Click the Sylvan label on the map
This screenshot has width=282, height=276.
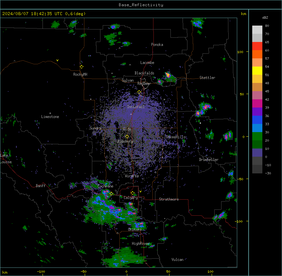click(x=128, y=80)
